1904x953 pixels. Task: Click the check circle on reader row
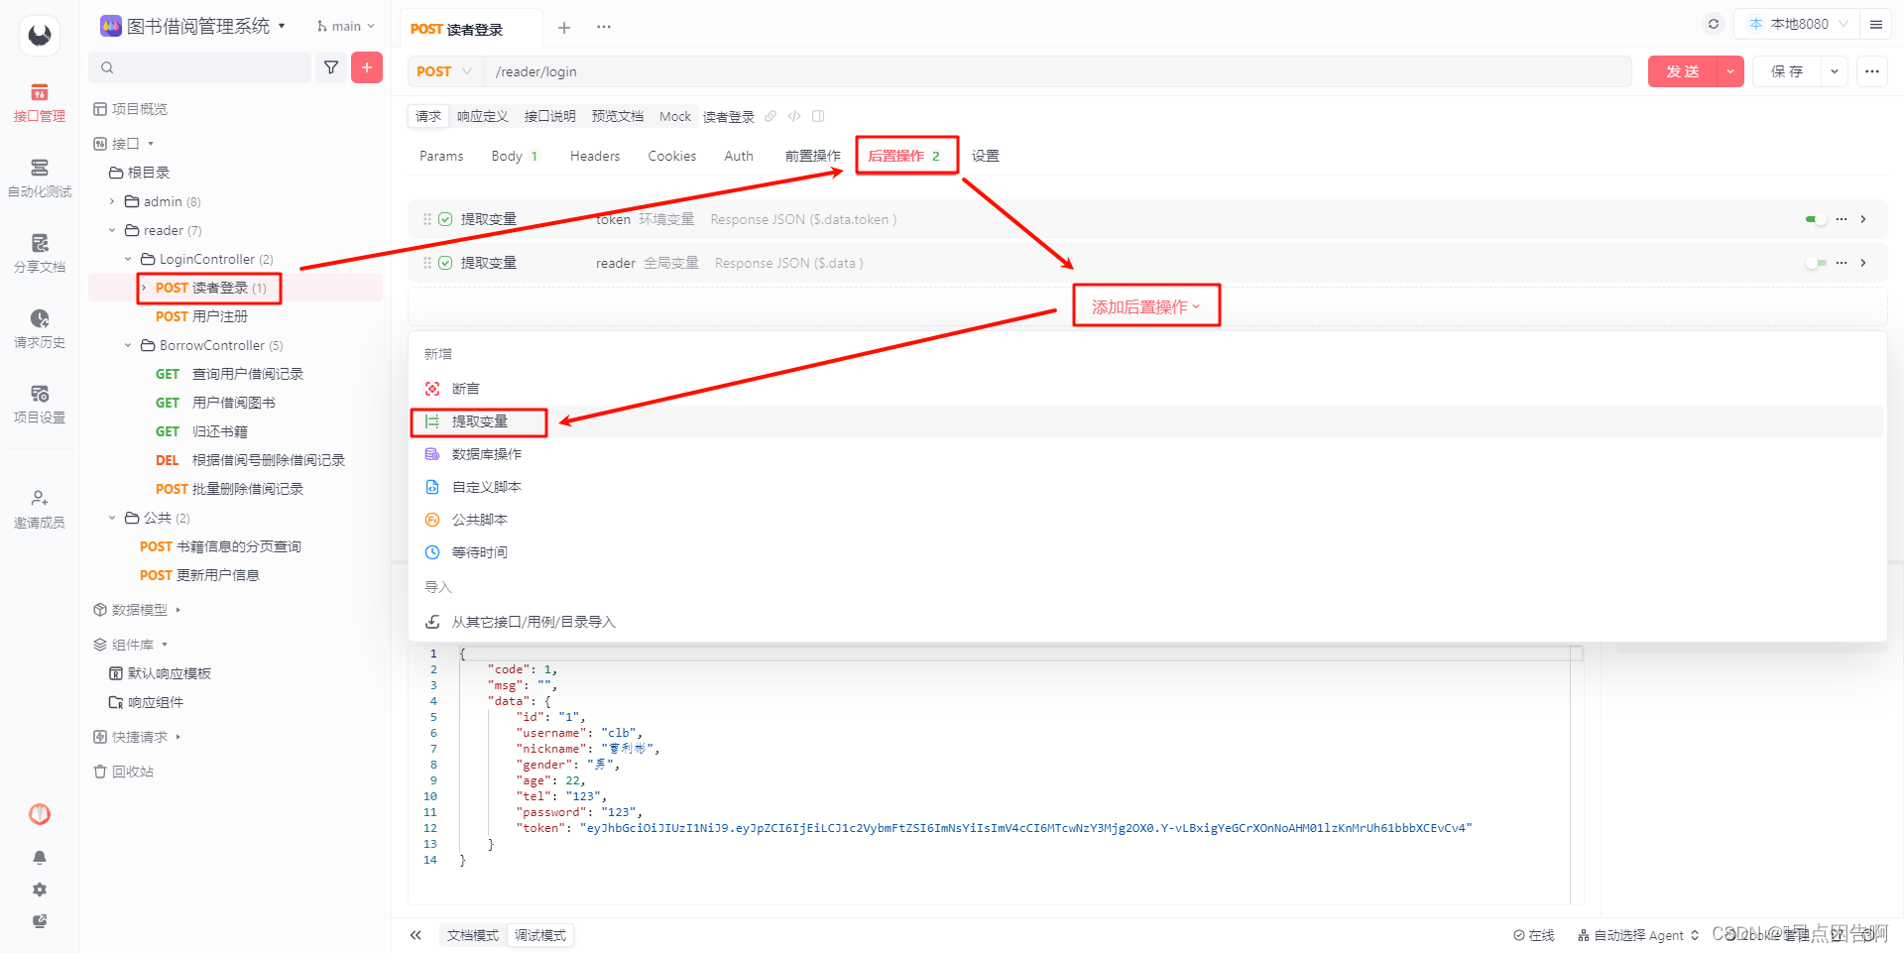pos(445,263)
